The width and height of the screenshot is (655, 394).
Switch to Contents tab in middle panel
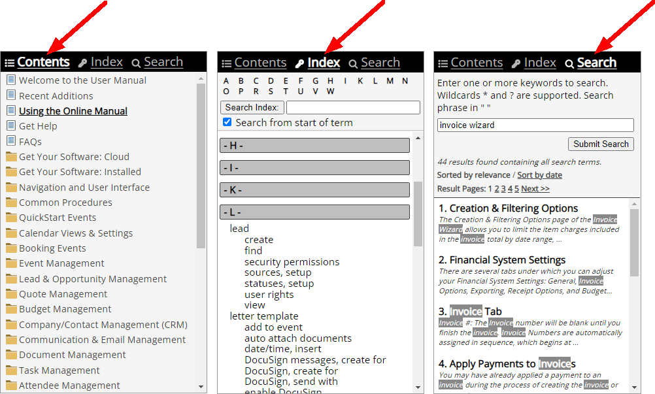(x=260, y=62)
